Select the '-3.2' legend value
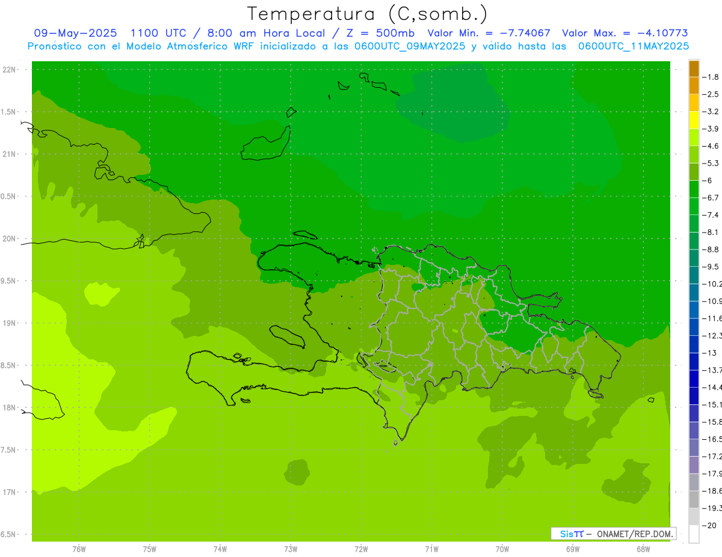Viewport: 722px width, 557px height. point(711,112)
